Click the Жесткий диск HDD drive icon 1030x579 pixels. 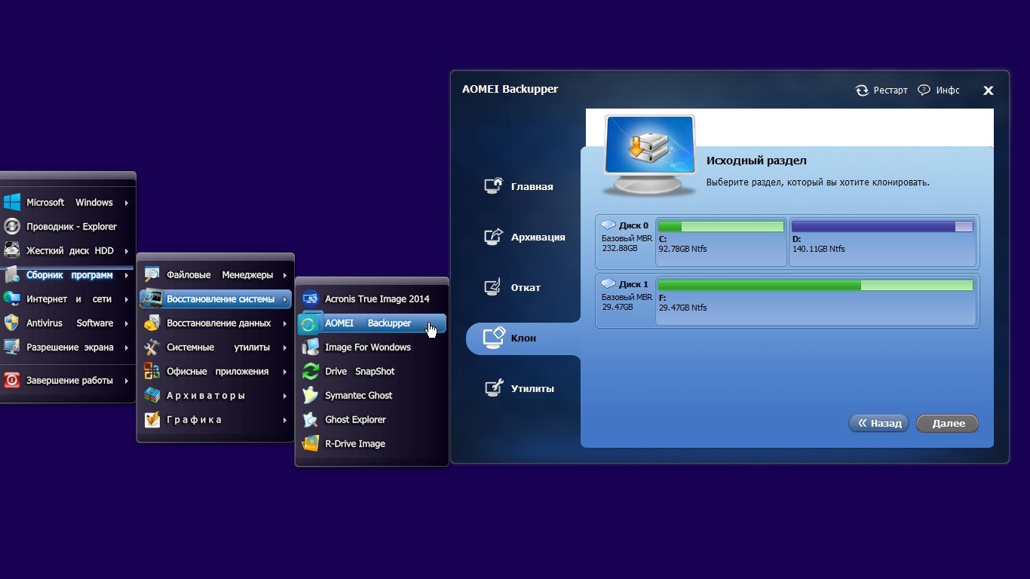(x=11, y=250)
